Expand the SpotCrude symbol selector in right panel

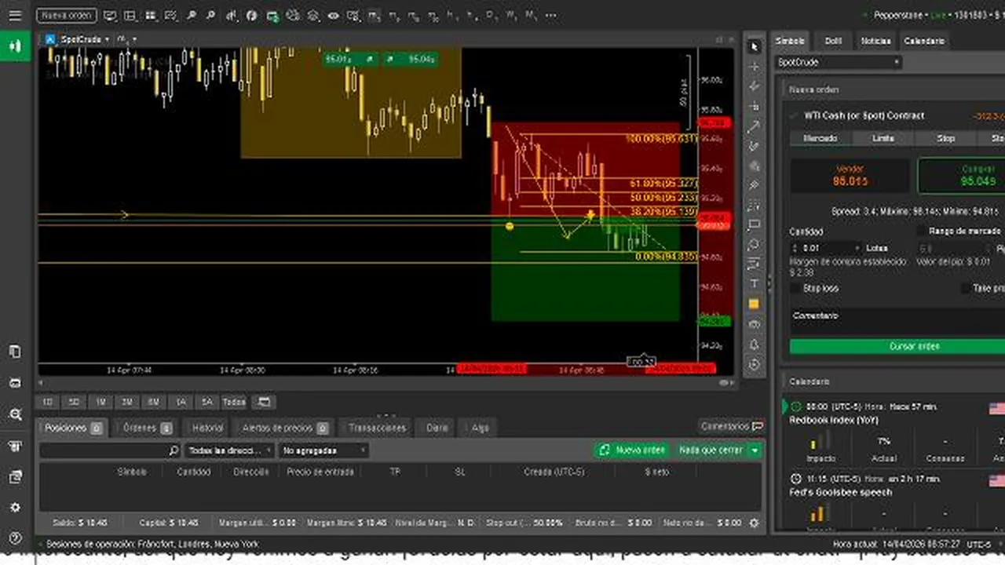click(838, 62)
